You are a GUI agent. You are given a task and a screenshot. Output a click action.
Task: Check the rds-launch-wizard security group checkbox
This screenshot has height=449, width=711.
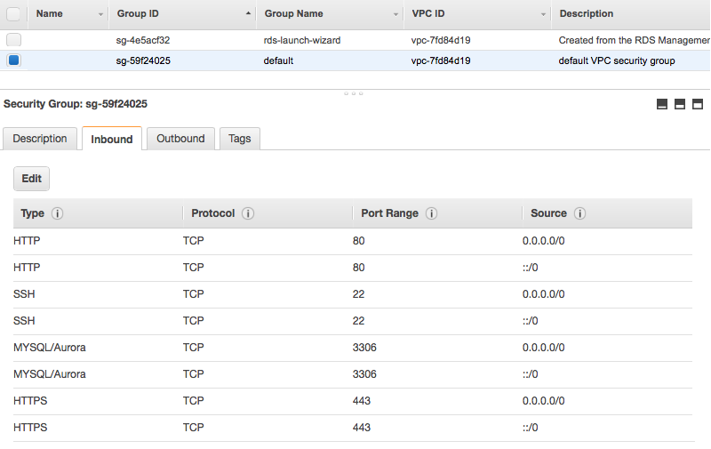pyautogui.click(x=13, y=40)
